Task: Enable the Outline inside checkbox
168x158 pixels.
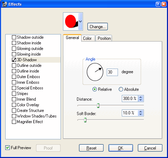Action: tap(14, 71)
